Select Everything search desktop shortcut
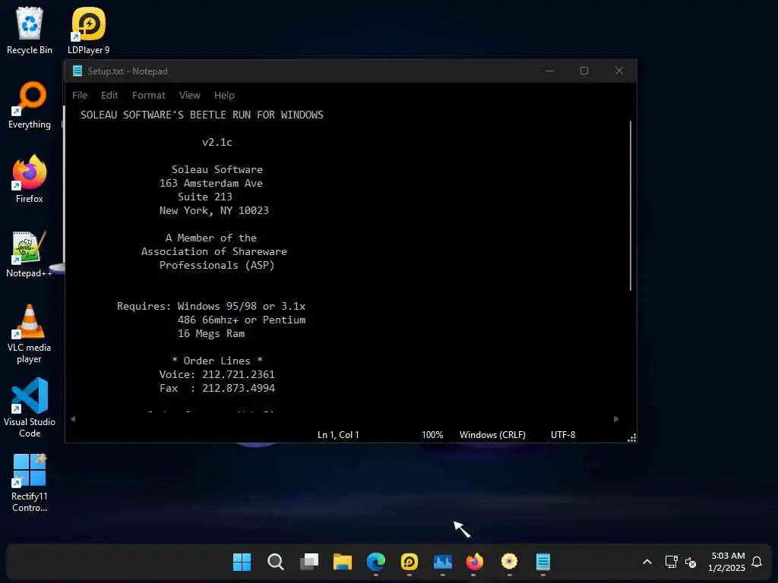Viewport: 778px width, 583px height. [x=30, y=105]
